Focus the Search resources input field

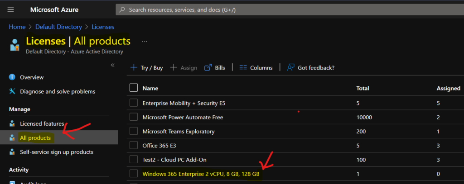pyautogui.click(x=290, y=10)
